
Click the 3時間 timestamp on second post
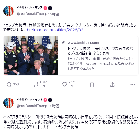(x=54, y=106)
